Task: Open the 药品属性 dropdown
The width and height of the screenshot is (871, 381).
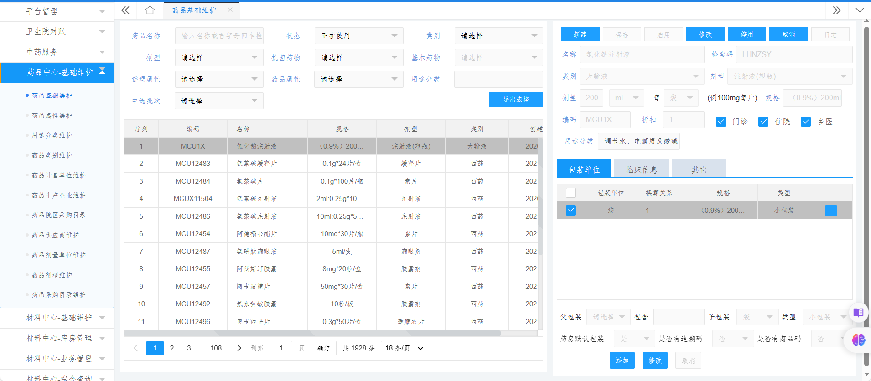Action: 359,79
